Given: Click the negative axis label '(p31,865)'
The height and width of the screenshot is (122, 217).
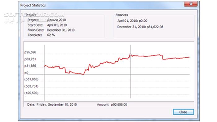Looking at the screenshot, I should click(x=31, y=79).
